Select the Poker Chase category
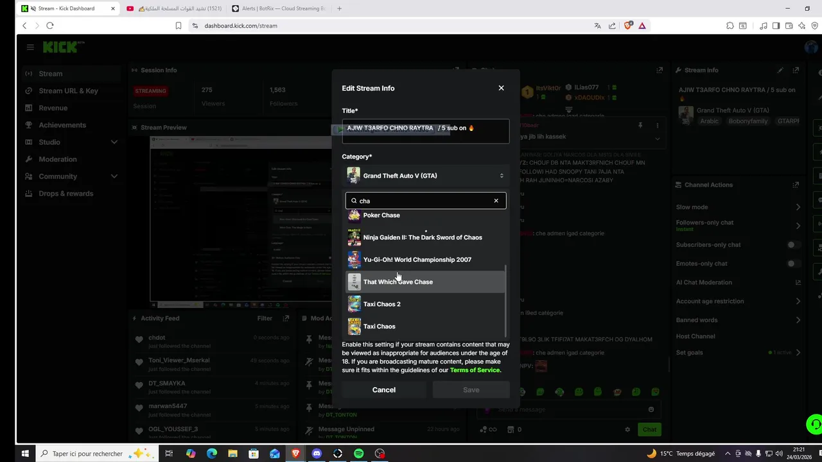Screen dimensions: 822x462 pyautogui.click(x=426, y=216)
